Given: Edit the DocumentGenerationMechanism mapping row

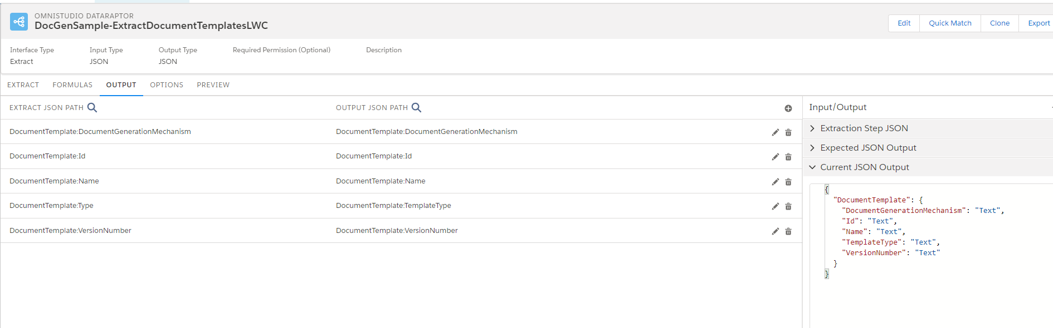Looking at the screenshot, I should coord(775,132).
